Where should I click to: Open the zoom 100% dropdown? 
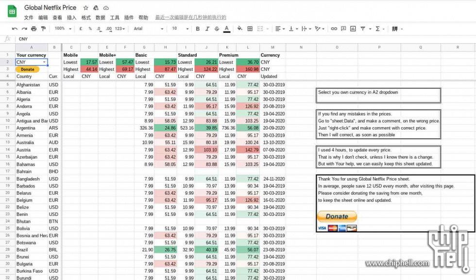[x=63, y=29]
